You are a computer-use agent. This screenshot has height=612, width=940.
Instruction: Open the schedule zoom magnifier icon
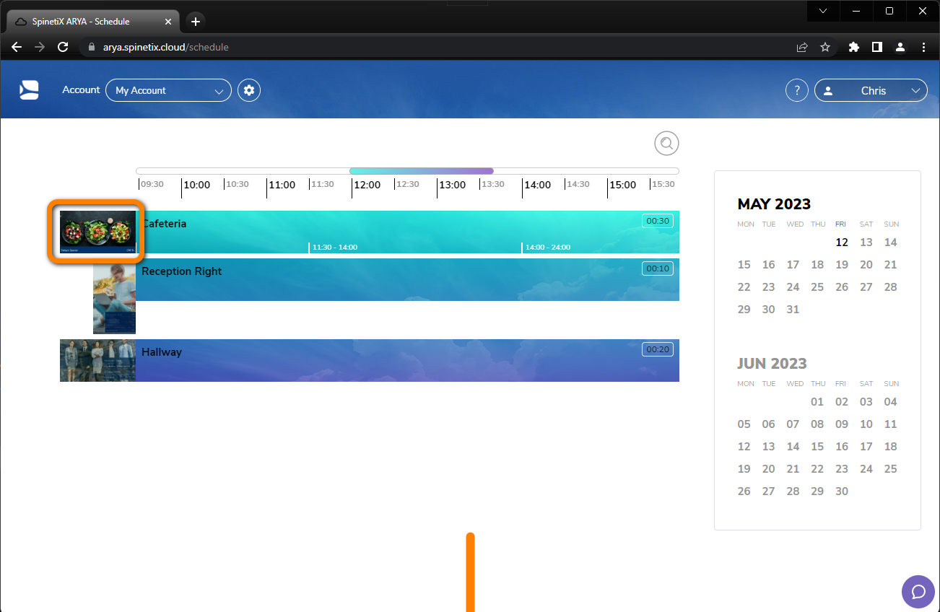coord(666,143)
